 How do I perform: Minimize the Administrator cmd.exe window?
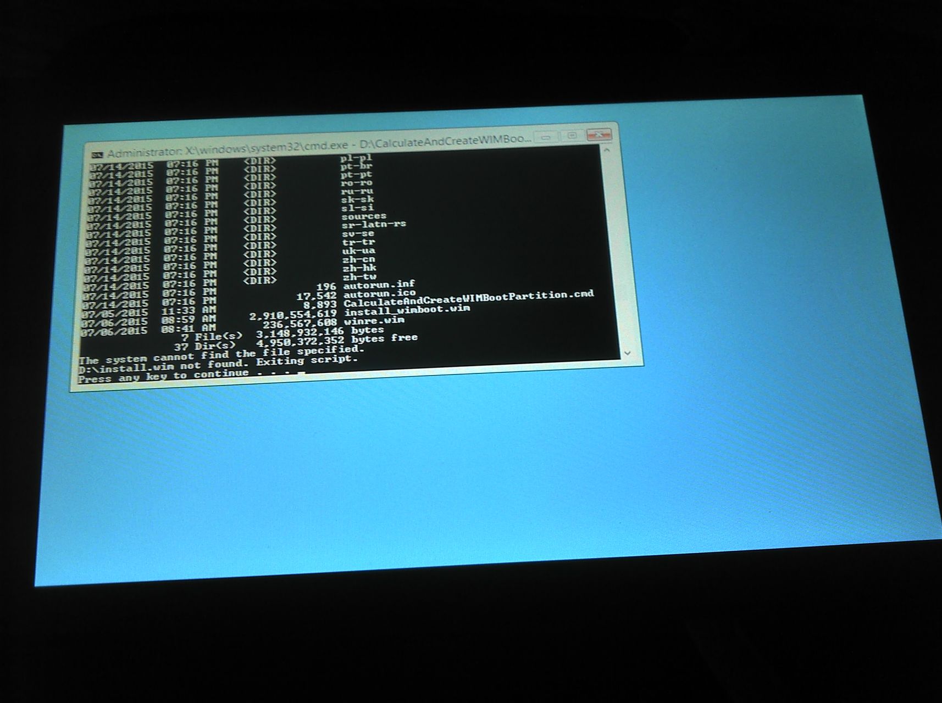[x=545, y=137]
